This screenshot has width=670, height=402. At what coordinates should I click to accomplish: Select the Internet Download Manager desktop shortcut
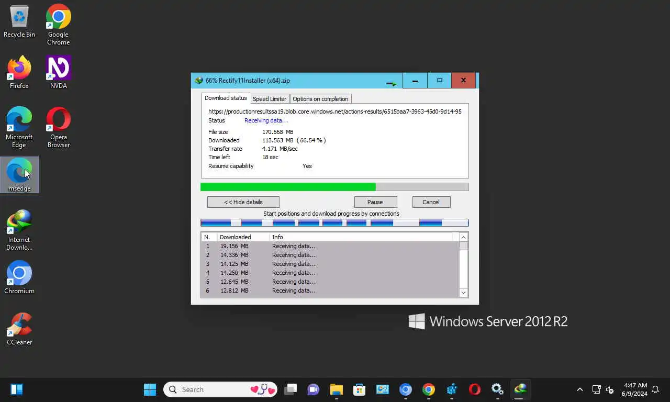point(19,230)
